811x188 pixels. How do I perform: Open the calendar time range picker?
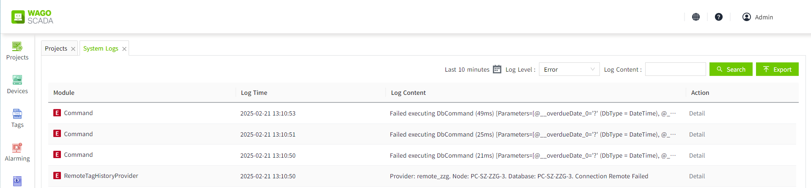[x=497, y=69]
